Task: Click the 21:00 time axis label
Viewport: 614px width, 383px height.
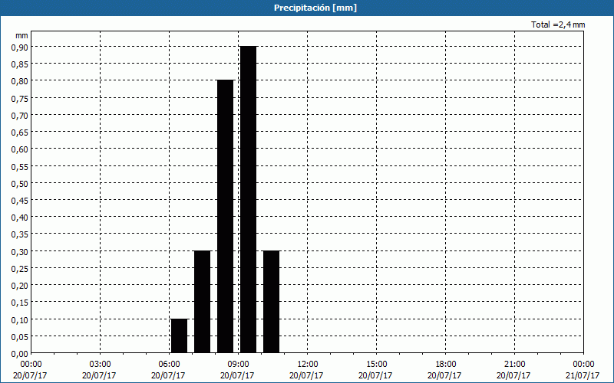Action: click(514, 365)
